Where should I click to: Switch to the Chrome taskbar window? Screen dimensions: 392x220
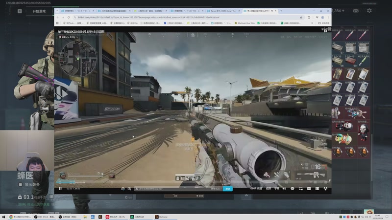pyautogui.click(x=20, y=217)
